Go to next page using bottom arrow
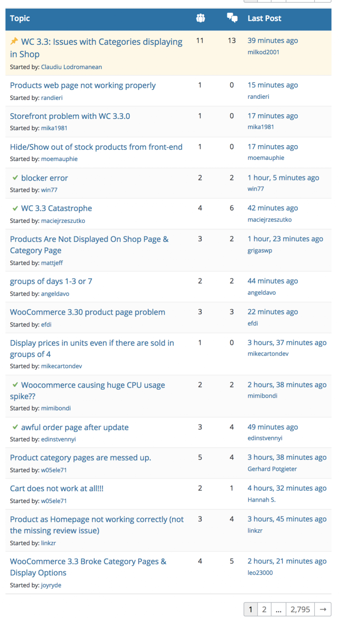 point(323,609)
